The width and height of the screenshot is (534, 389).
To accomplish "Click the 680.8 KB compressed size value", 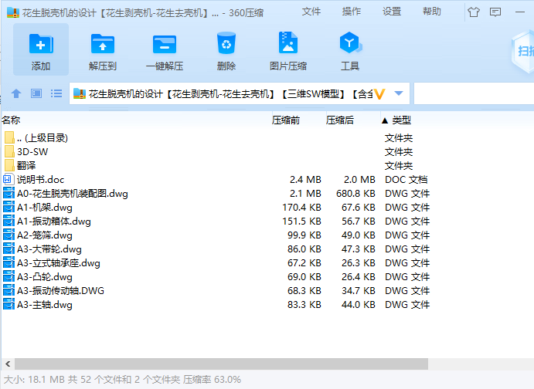I will [x=355, y=194].
